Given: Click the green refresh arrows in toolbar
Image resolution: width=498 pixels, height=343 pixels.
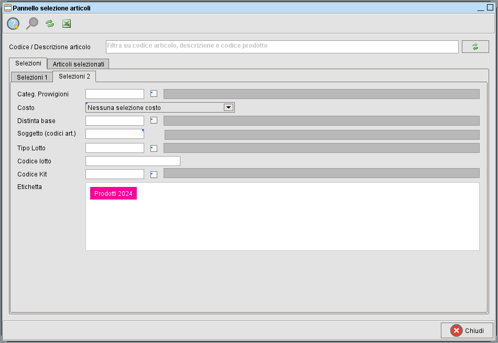Looking at the screenshot, I should pyautogui.click(x=50, y=24).
